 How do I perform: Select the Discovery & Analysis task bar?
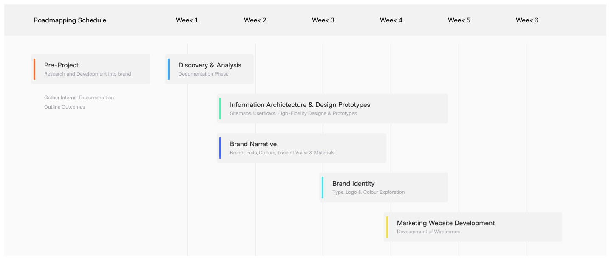pyautogui.click(x=210, y=69)
